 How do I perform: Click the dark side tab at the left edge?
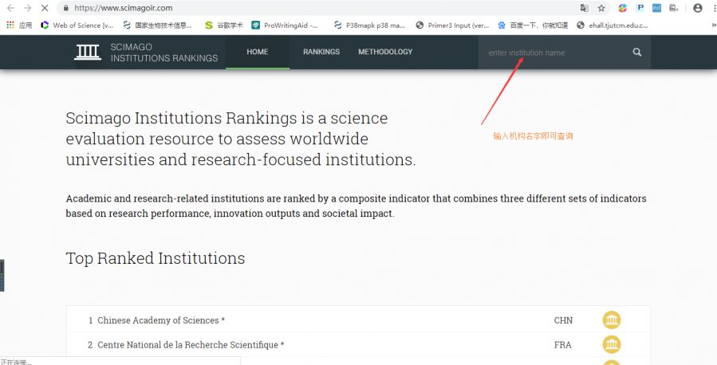[2, 276]
